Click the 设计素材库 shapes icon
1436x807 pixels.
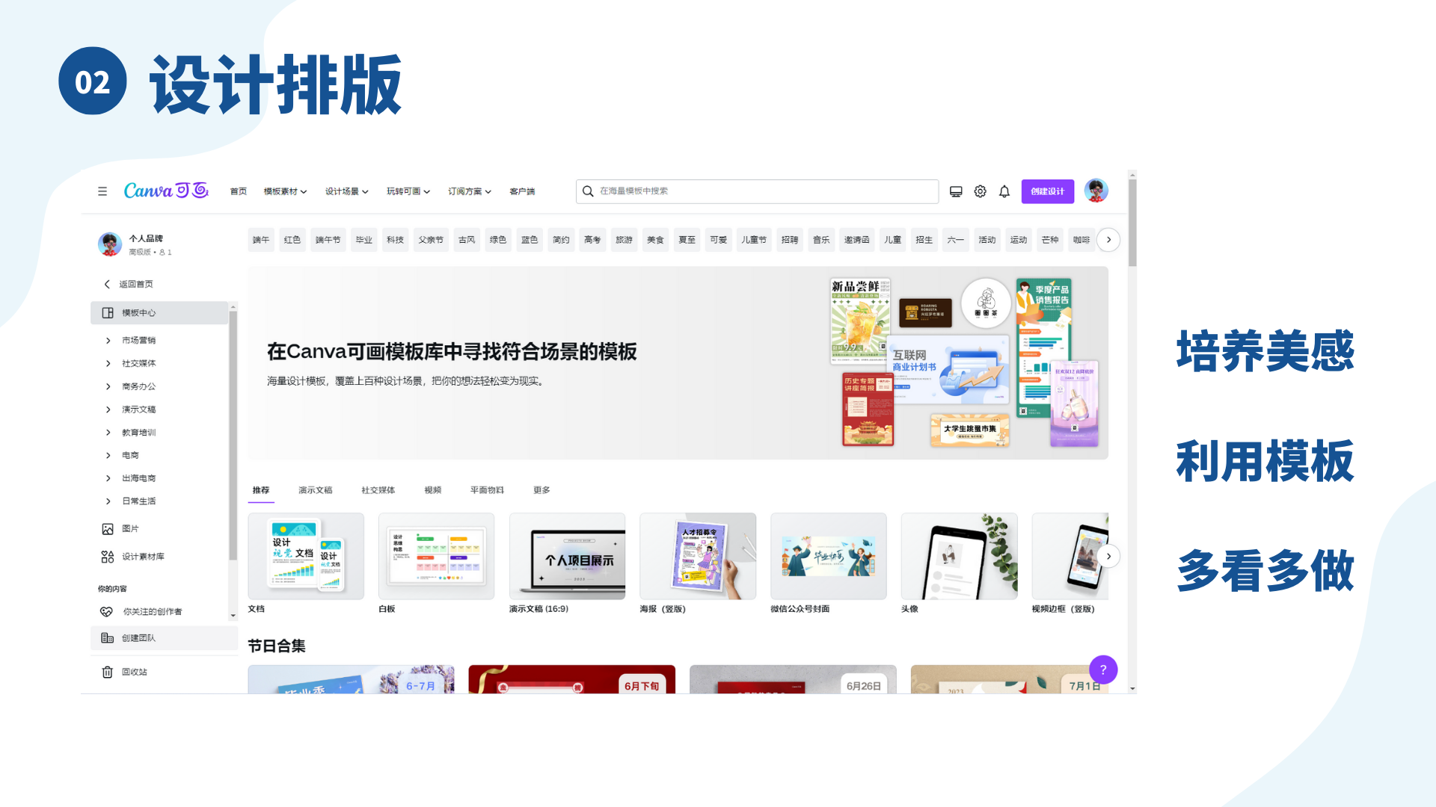tap(108, 557)
